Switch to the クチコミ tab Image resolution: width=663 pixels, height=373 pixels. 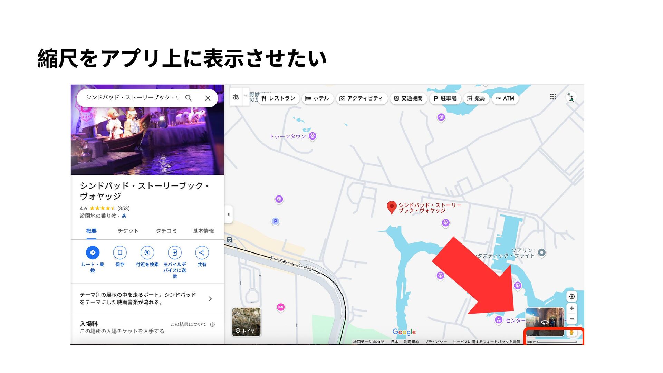click(x=166, y=231)
